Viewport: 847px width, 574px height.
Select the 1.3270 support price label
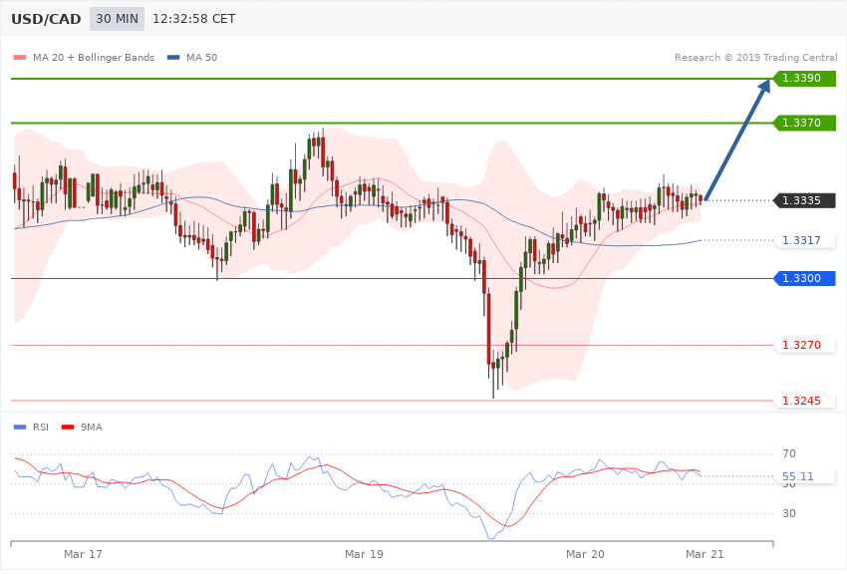tap(805, 345)
